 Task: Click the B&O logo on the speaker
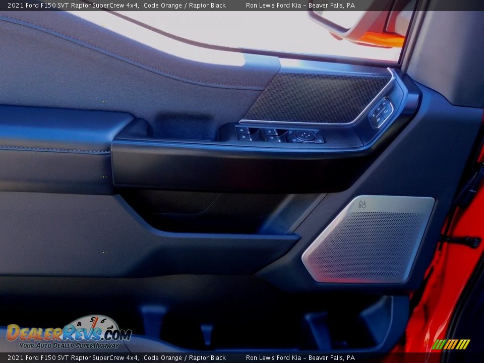pos(362,204)
